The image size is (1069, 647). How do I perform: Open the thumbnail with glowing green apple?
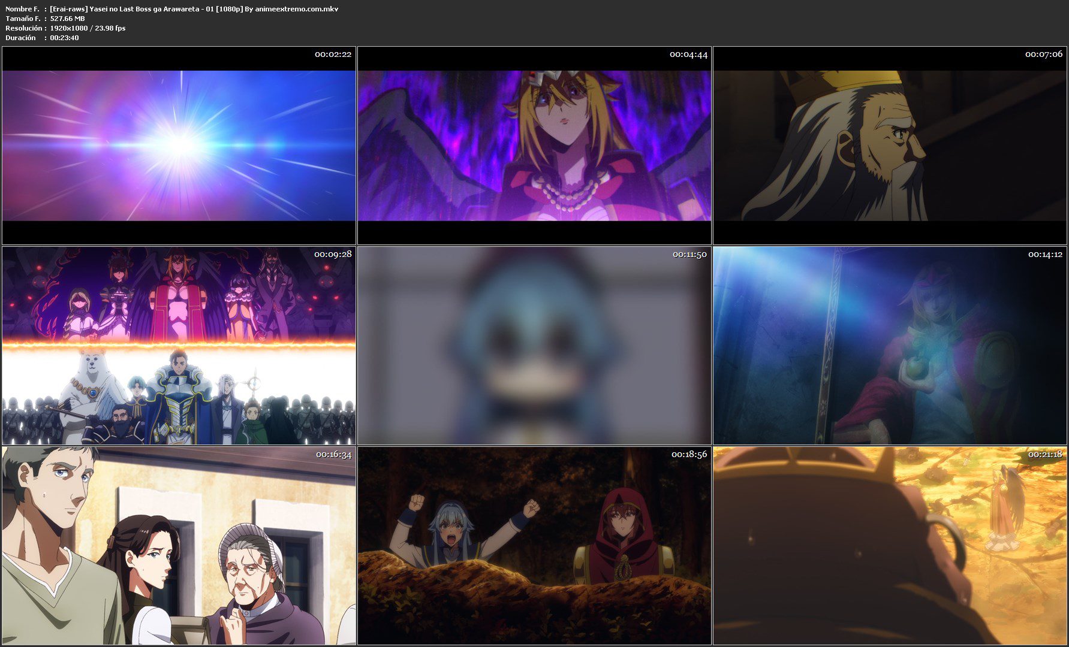pos(890,346)
